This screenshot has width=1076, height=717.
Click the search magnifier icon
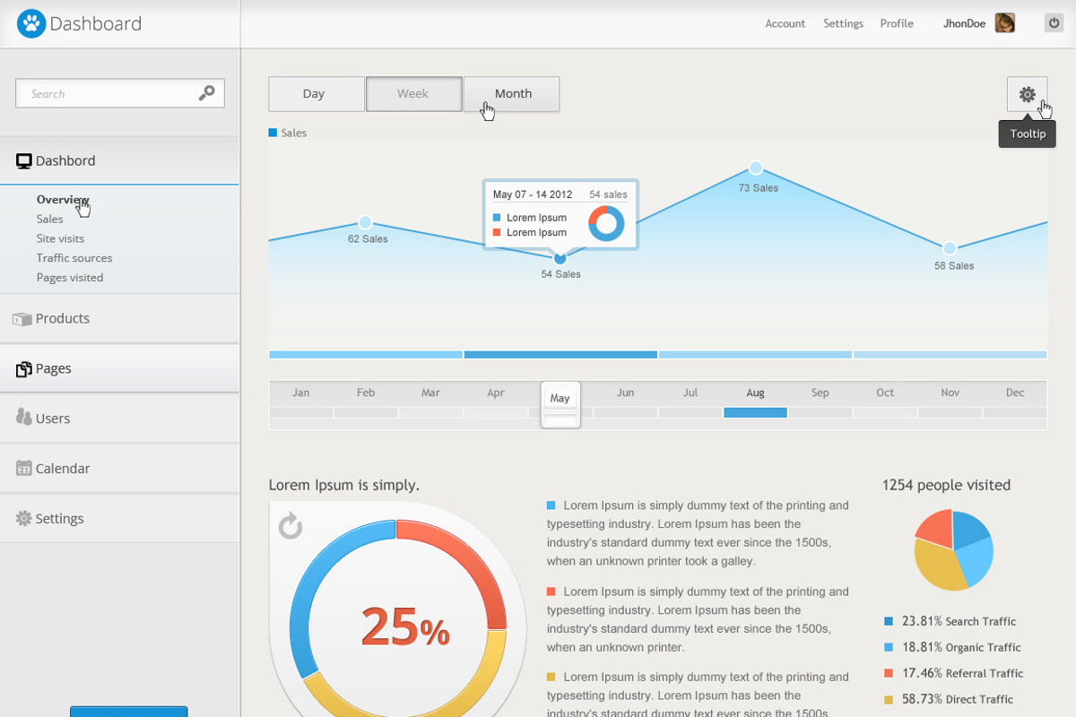tap(207, 92)
